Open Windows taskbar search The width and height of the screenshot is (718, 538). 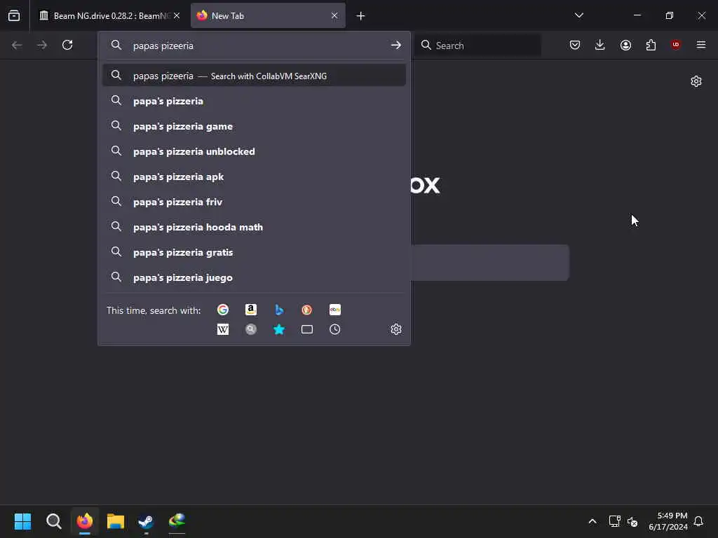tap(53, 521)
